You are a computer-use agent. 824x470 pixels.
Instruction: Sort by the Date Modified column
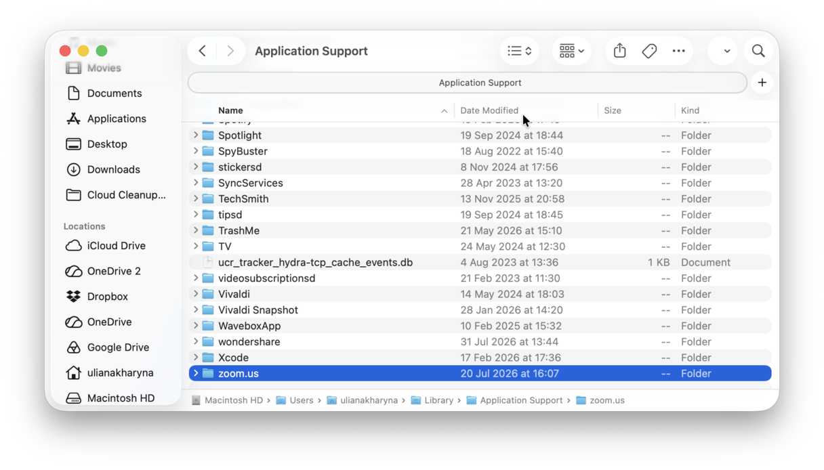pyautogui.click(x=489, y=110)
